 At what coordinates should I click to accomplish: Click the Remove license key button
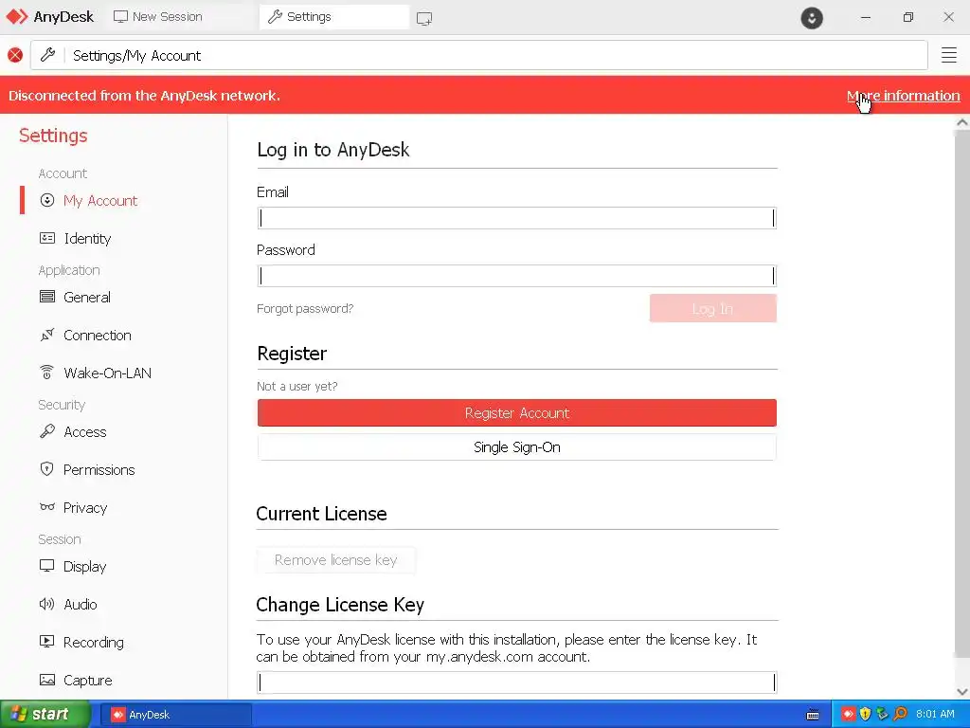(x=336, y=559)
